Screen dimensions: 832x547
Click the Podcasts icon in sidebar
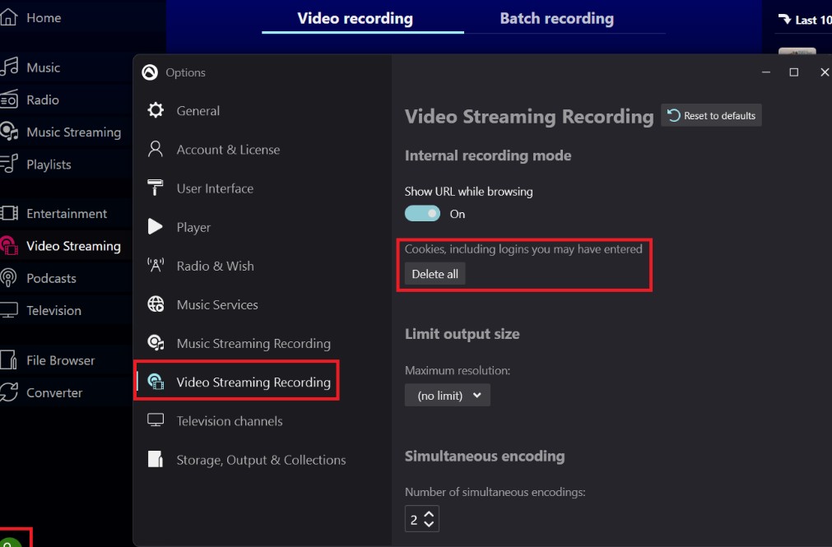(x=9, y=278)
